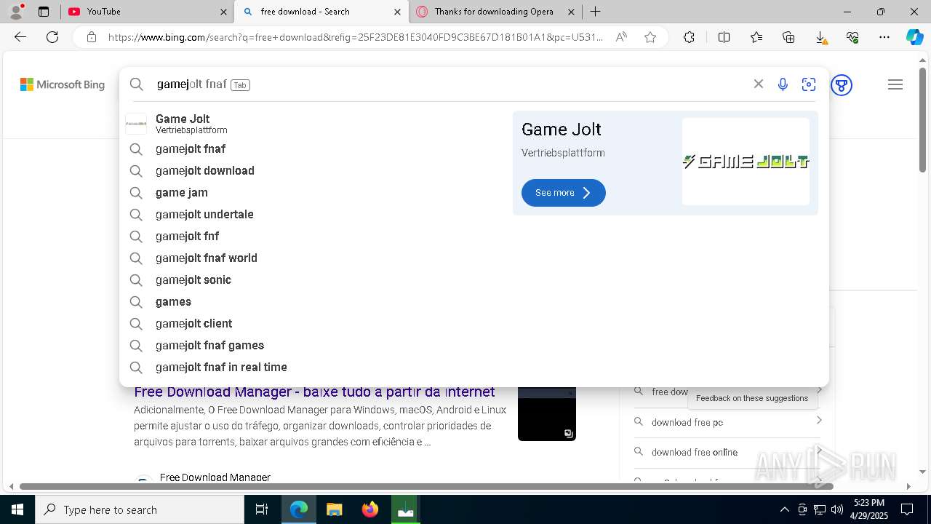Choose suggestion gamejolt fnaf games
The image size is (931, 524).
tap(313, 345)
